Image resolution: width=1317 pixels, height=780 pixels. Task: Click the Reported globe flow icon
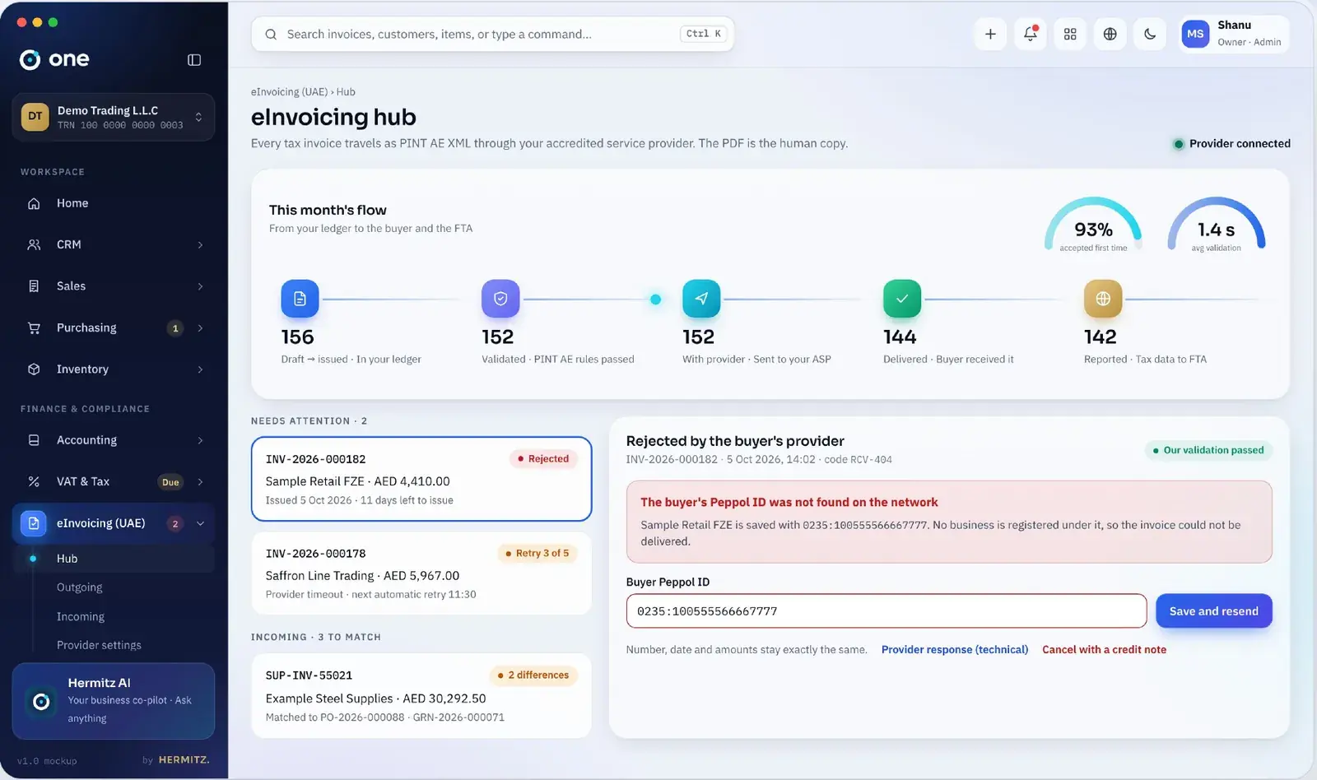point(1103,299)
